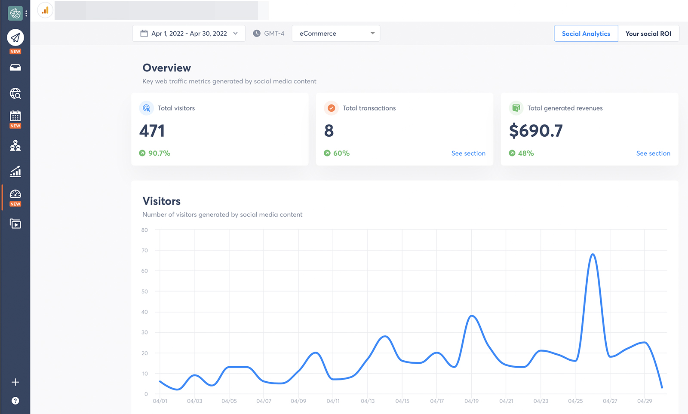Switch to the Social Analytics tab

click(x=586, y=34)
